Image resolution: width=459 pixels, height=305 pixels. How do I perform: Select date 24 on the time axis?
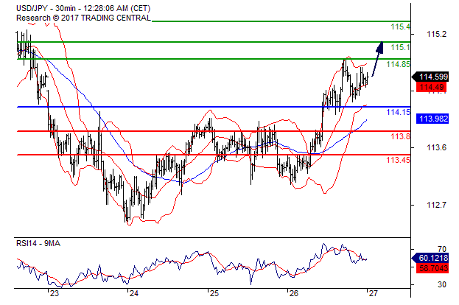[134, 294]
